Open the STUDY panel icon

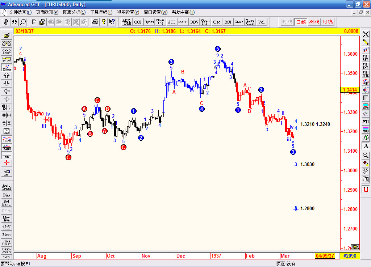coord(7,60)
